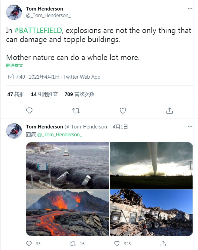Open the tsunami wave photo
The image size is (198, 250).
click(x=68, y=165)
